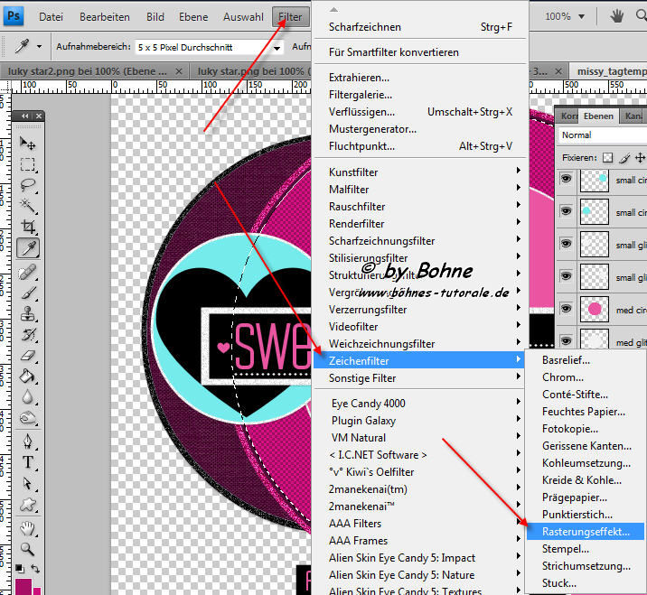Activate the Clone Stamp tool
Viewport: 647px width, 595px height.
click(x=28, y=312)
